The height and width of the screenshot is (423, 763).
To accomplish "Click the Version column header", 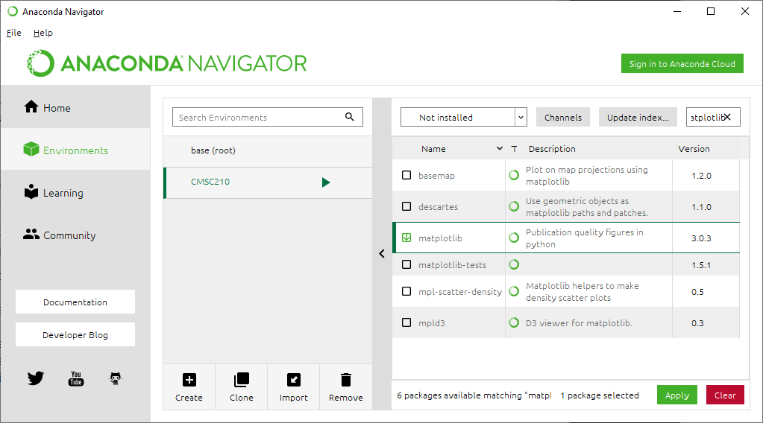I will point(694,149).
